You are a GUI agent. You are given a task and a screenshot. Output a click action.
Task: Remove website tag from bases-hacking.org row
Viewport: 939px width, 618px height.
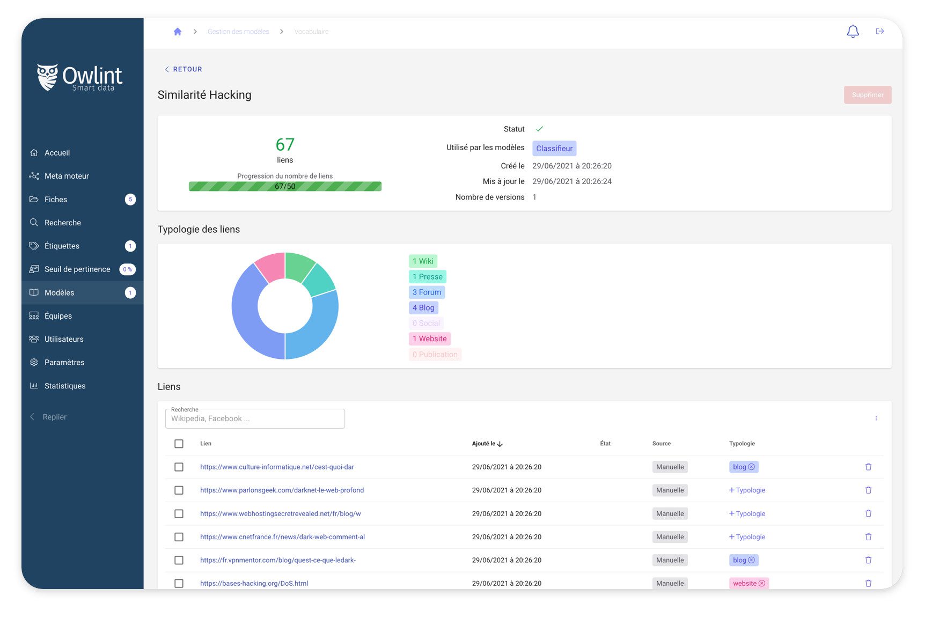[x=761, y=583]
